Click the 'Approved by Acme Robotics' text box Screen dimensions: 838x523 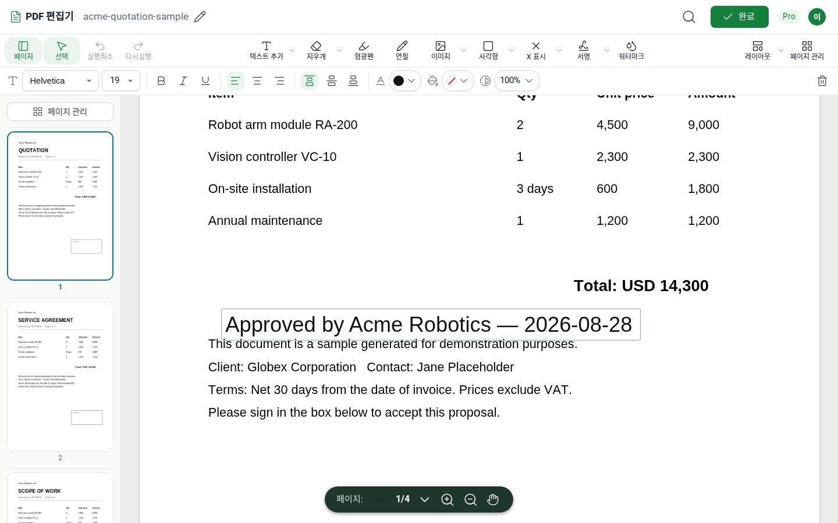[431, 324]
